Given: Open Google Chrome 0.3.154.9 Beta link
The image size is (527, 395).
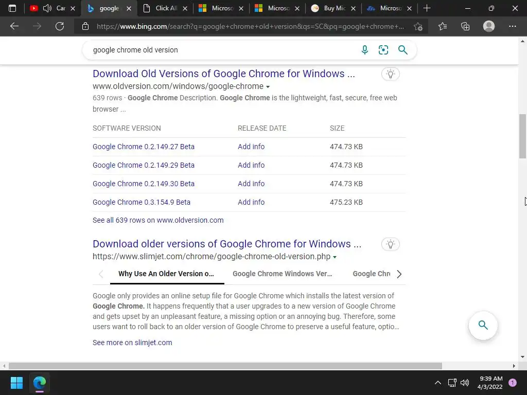Looking at the screenshot, I should [142, 202].
